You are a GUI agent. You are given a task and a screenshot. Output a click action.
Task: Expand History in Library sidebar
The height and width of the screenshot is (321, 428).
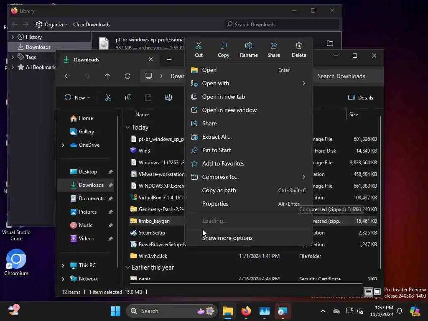click(13, 37)
